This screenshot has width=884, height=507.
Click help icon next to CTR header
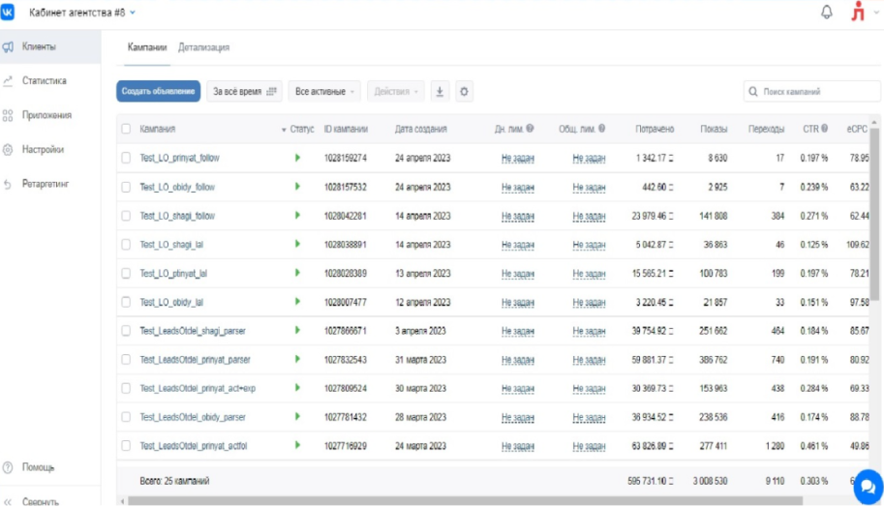coord(824,129)
